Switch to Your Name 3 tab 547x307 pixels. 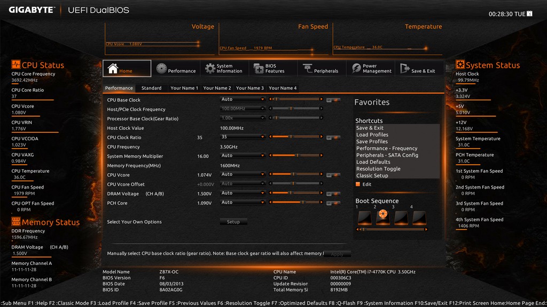[x=250, y=88]
